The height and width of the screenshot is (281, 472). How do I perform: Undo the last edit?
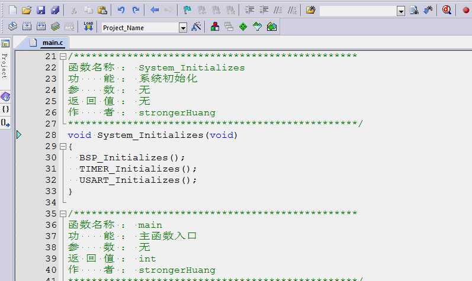[121, 10]
